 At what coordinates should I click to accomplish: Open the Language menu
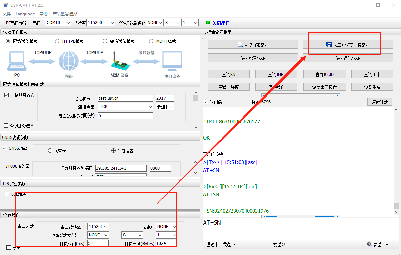tap(25, 14)
